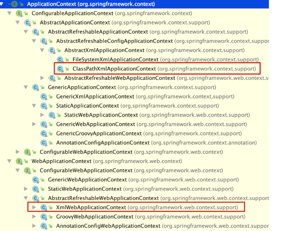The image size is (281, 231).
Task: Click the public-access lock icon beside GenericGroovyApplicationContext
Action: (51, 133)
